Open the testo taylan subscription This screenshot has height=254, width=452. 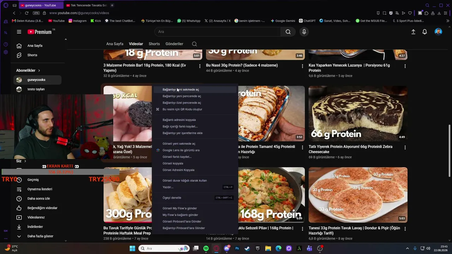click(x=37, y=89)
